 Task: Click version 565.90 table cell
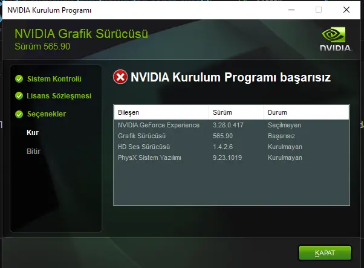[x=223, y=136]
